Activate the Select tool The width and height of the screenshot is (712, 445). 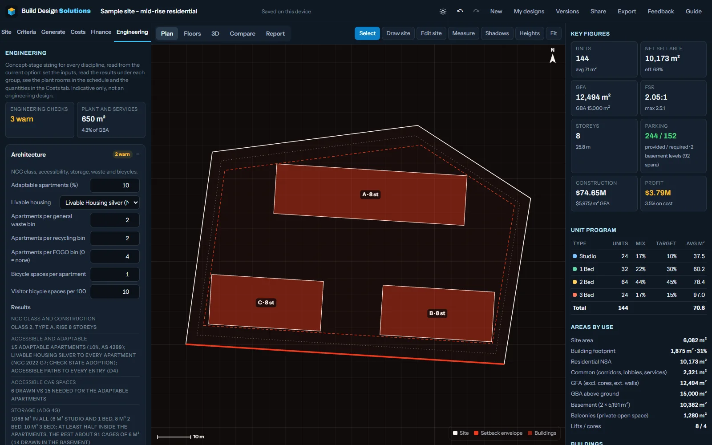point(367,33)
